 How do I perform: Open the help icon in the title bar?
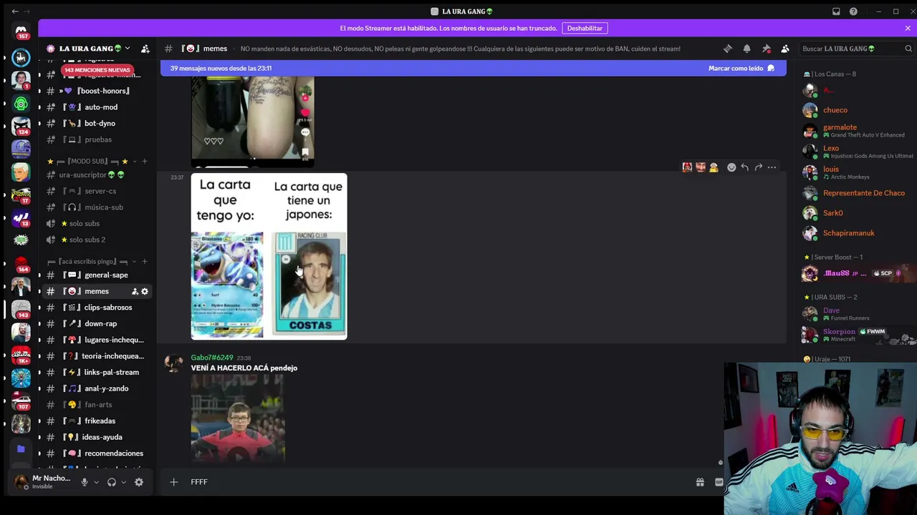tap(853, 11)
